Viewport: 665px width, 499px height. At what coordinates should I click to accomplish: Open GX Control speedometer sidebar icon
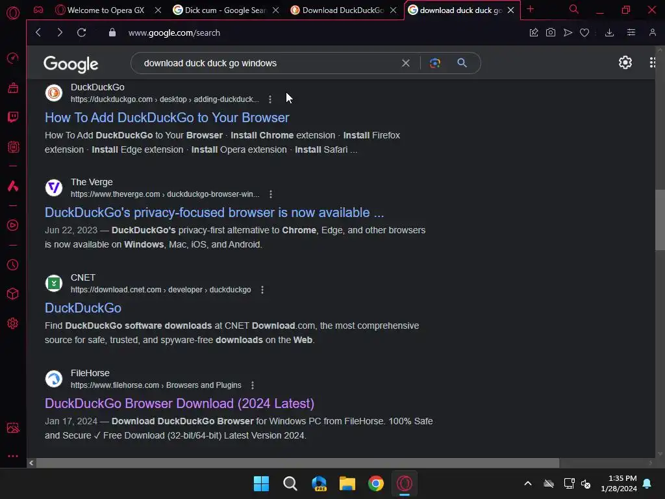coord(13,58)
